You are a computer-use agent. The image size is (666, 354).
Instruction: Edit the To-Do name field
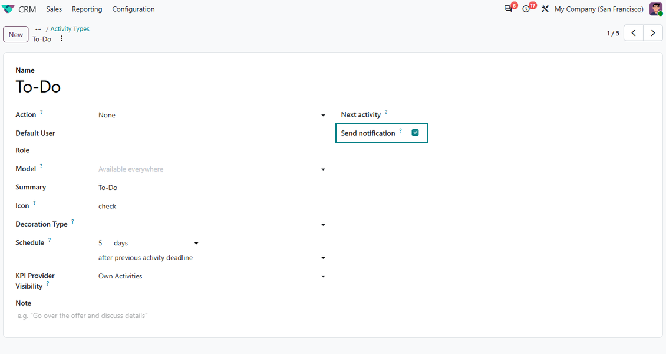170,87
